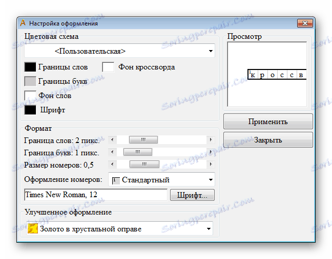This screenshot has width=332, height=259.
Task: Pick the Границы букв color swatch
Action: point(30,81)
